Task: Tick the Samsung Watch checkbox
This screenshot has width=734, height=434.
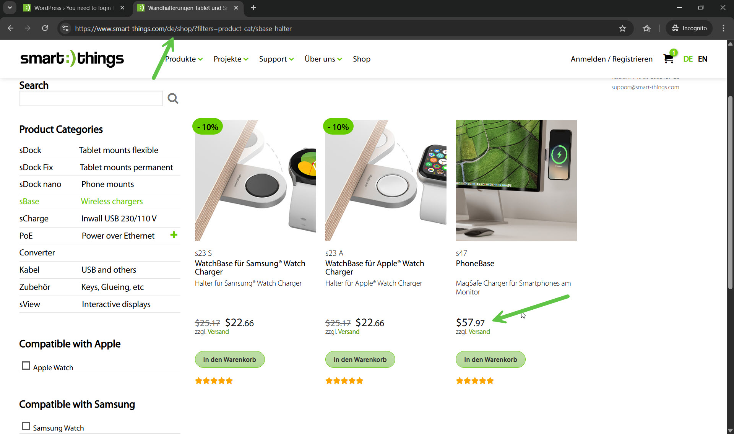Action: [x=26, y=426]
